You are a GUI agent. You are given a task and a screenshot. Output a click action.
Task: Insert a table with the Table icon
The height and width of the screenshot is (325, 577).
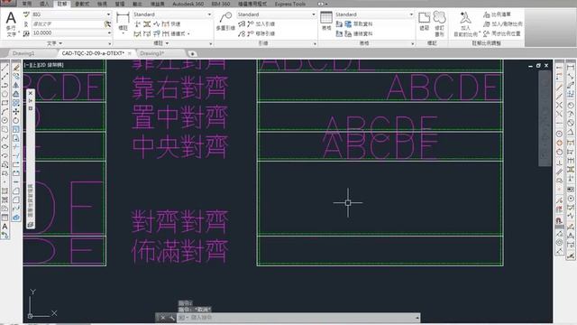(x=326, y=18)
